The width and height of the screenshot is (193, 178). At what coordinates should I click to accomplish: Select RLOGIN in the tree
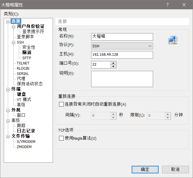[23, 69]
